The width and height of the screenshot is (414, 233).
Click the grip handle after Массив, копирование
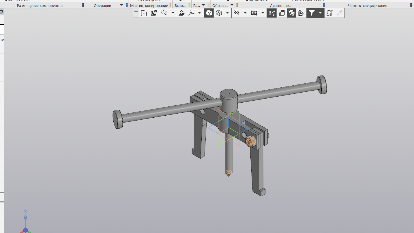tap(171, 5)
